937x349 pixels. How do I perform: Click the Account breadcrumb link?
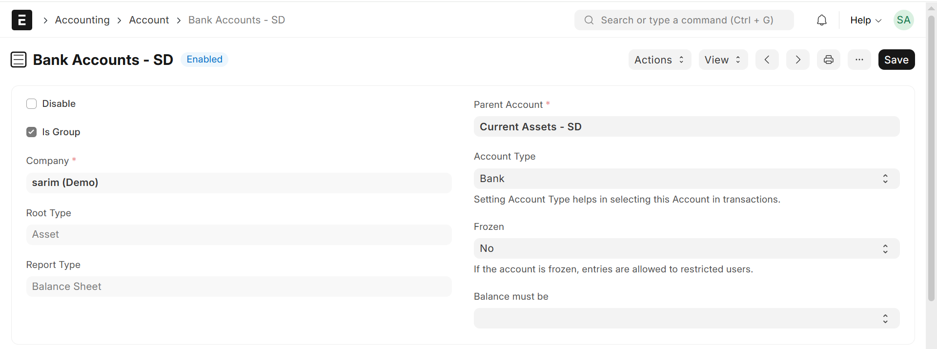149,20
